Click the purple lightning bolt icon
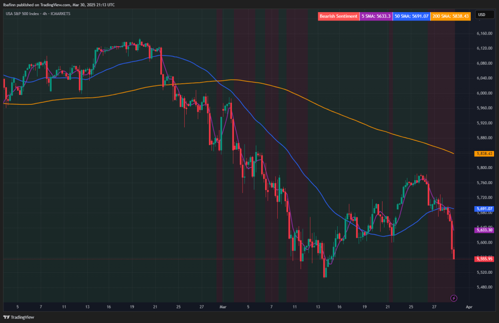The width and height of the screenshot is (499, 323). pyautogui.click(x=454, y=298)
